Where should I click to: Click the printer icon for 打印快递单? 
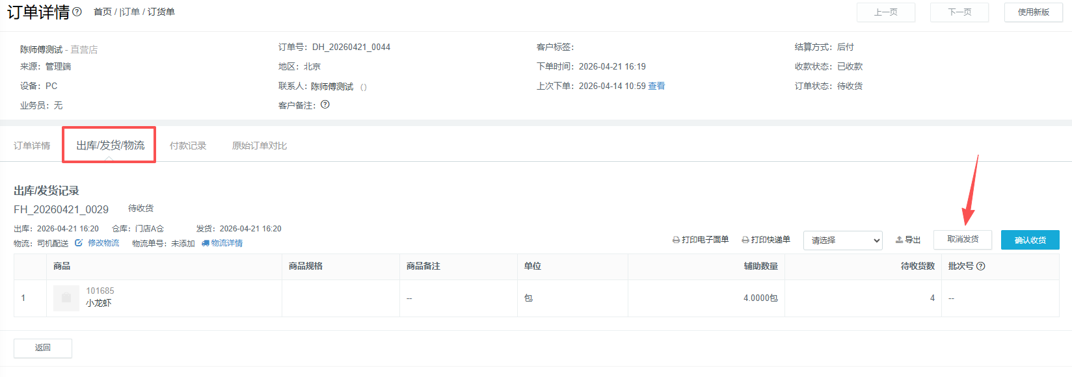[745, 240]
